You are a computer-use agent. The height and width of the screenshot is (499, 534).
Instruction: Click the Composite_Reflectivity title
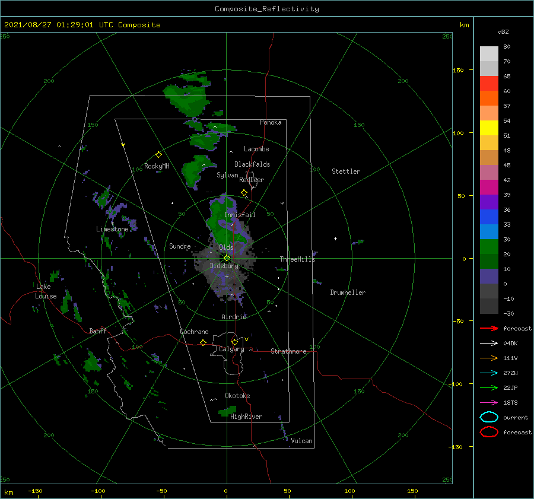tap(267, 9)
